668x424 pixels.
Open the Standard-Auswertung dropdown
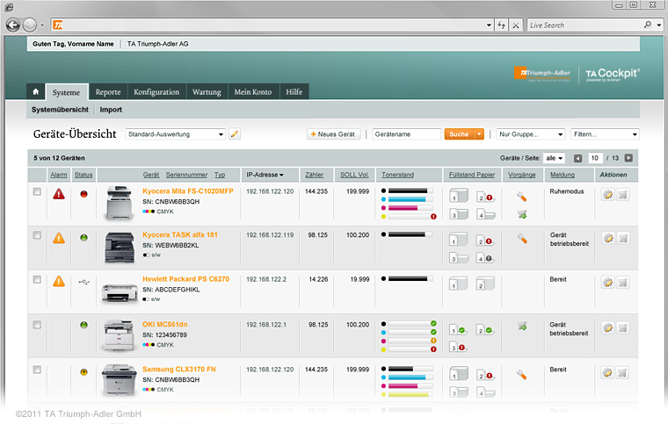tap(175, 134)
